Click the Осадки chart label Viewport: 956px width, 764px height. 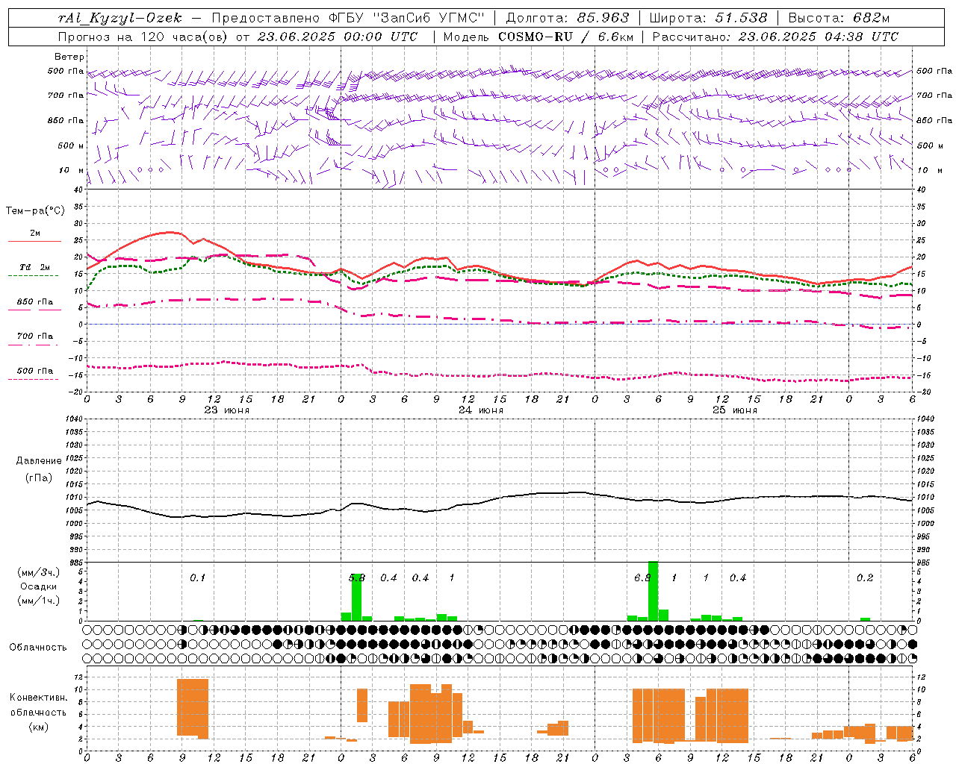tap(39, 586)
